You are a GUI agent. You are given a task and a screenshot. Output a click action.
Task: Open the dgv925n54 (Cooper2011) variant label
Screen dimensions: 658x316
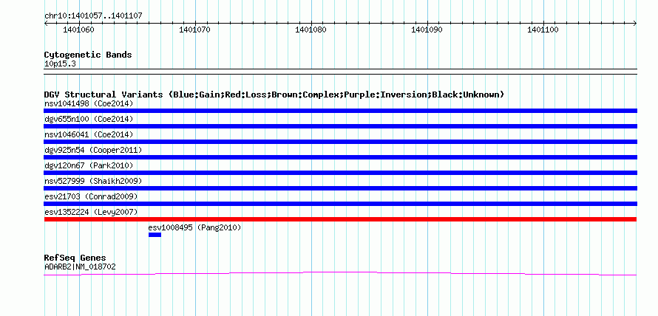coord(93,150)
